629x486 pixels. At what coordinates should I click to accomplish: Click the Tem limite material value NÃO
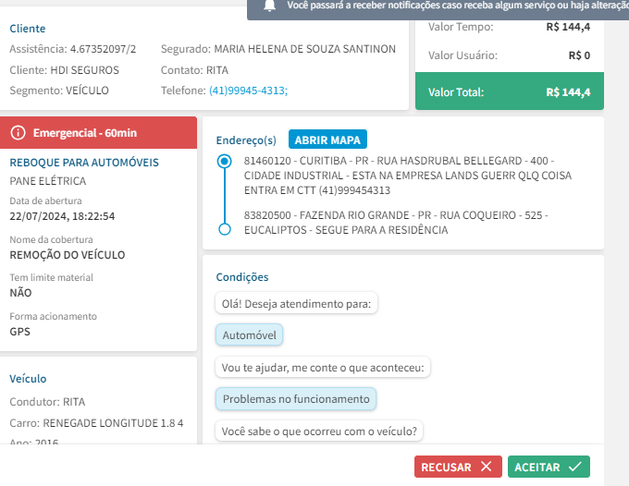pos(20,293)
